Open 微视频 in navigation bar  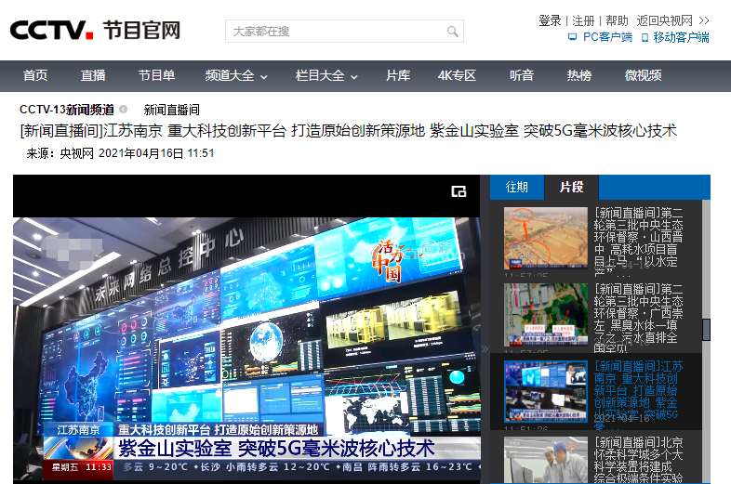[x=643, y=75]
